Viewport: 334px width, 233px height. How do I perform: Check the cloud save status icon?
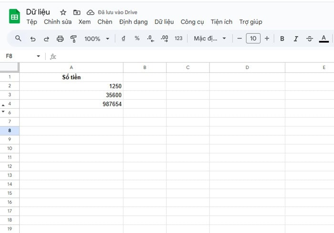90,12
